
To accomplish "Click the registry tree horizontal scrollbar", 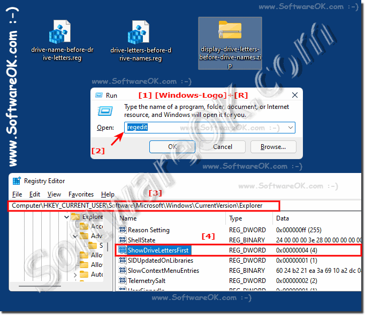I will coord(40,286).
